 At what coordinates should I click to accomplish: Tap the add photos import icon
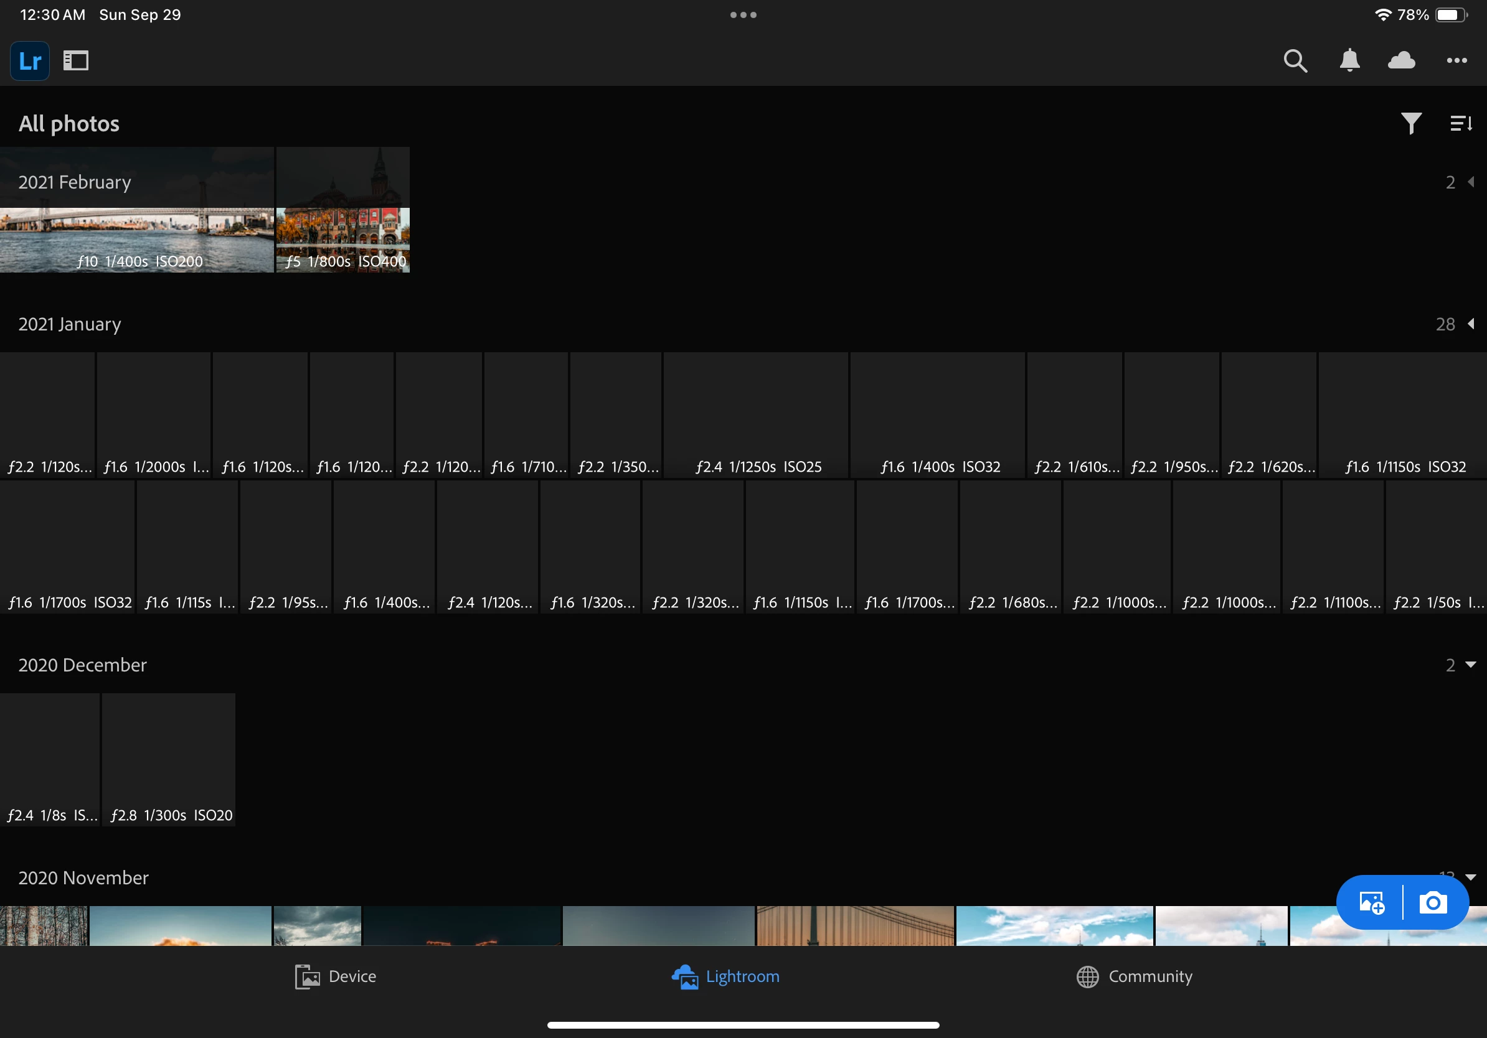coord(1372,902)
